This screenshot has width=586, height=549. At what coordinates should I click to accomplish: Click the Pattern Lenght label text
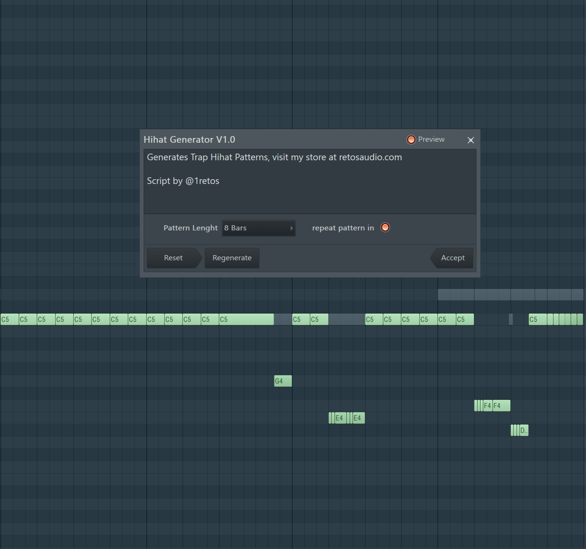(190, 228)
